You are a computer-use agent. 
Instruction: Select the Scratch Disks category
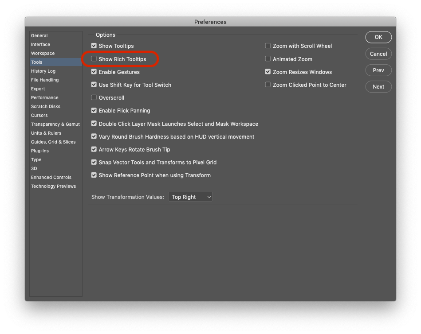[x=45, y=106]
